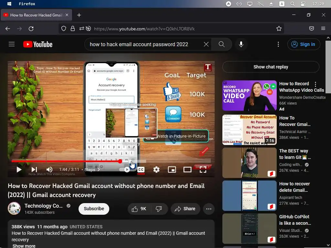Click the URL in the address bar
Screen dimensions: 331x248
[x=144, y=29]
